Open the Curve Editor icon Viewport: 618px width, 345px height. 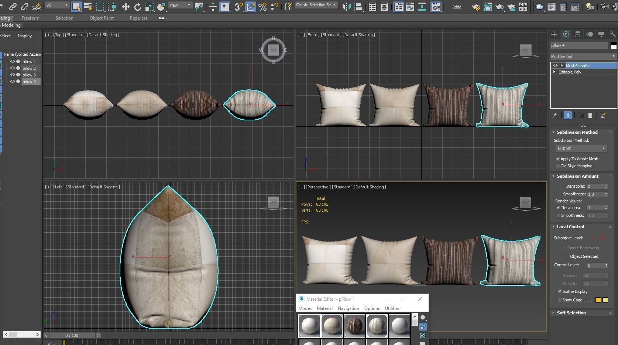(x=410, y=7)
